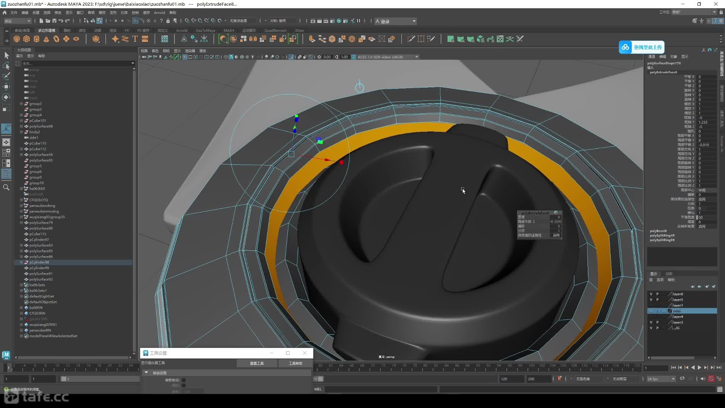This screenshot has height=408, width=725.
Task: Expand CFQ03:CFQ in the outliner
Action: click(x=22, y=200)
